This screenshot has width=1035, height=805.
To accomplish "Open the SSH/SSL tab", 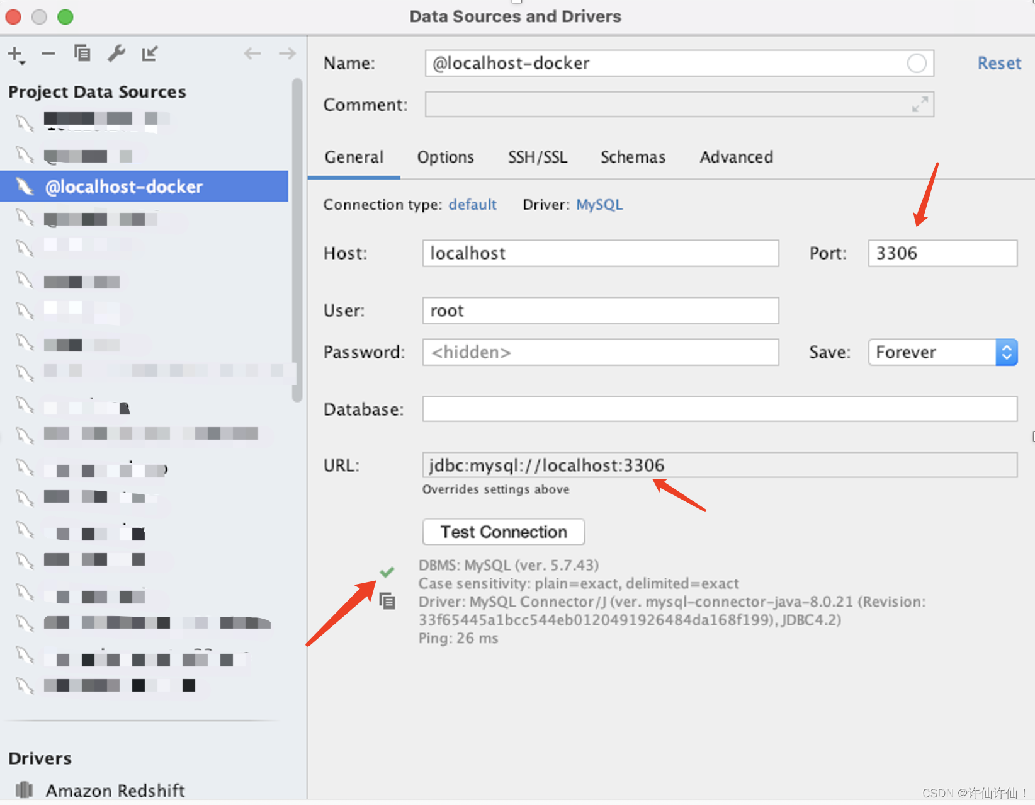I will coord(538,157).
